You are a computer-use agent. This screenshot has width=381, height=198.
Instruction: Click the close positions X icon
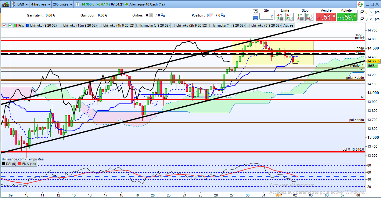tap(211, 15)
